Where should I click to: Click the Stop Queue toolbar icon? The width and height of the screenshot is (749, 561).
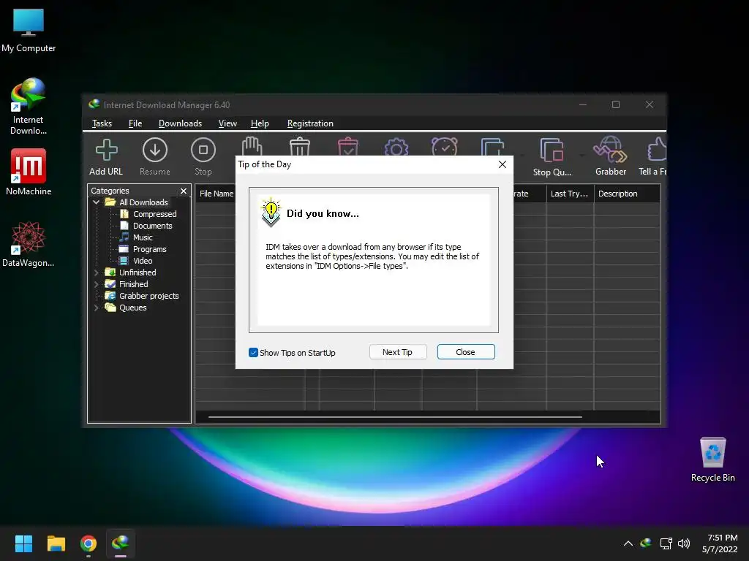552,156
